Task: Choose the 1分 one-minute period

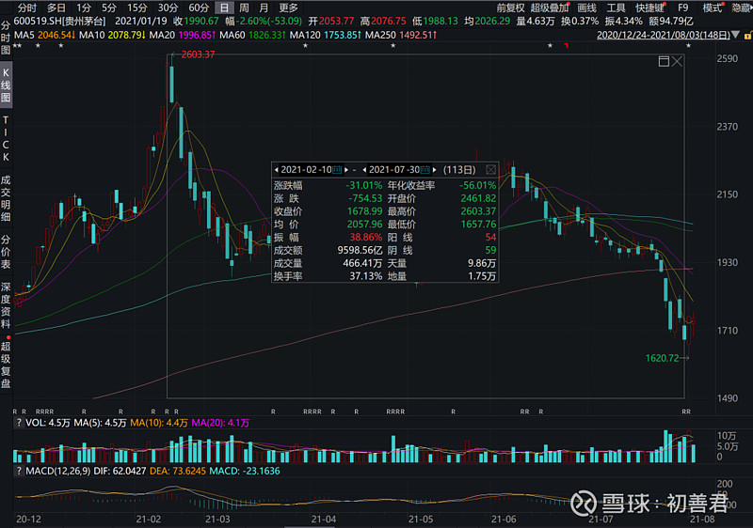Action: pos(84,8)
